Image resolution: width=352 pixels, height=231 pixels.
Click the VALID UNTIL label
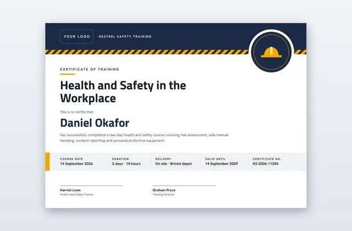[x=215, y=159]
